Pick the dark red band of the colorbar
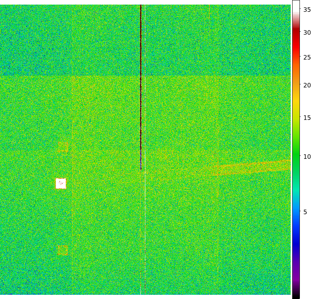 pyautogui.click(x=296, y=33)
